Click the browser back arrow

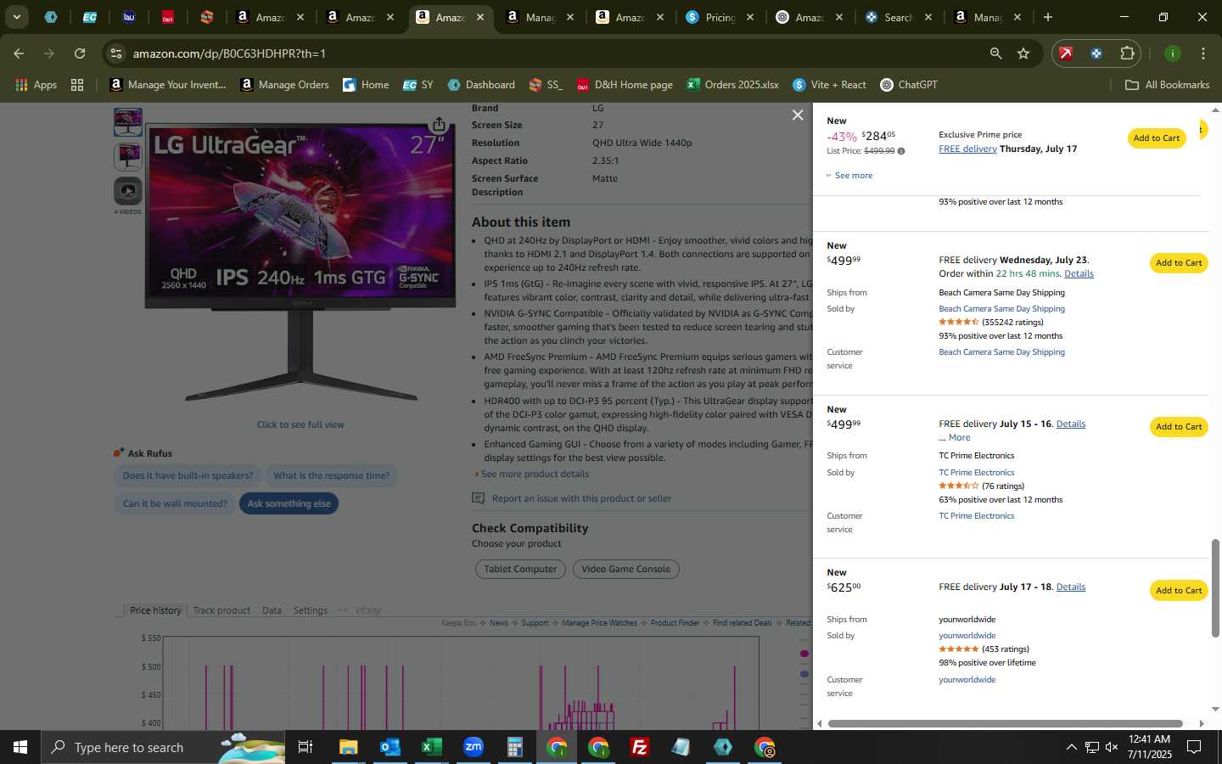pos(19,53)
